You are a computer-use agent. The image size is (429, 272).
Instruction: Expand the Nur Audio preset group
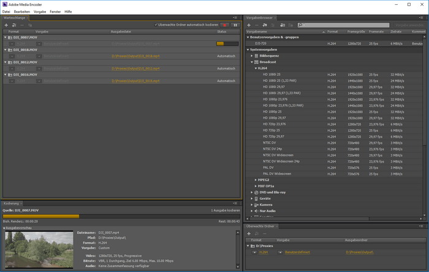point(252,211)
